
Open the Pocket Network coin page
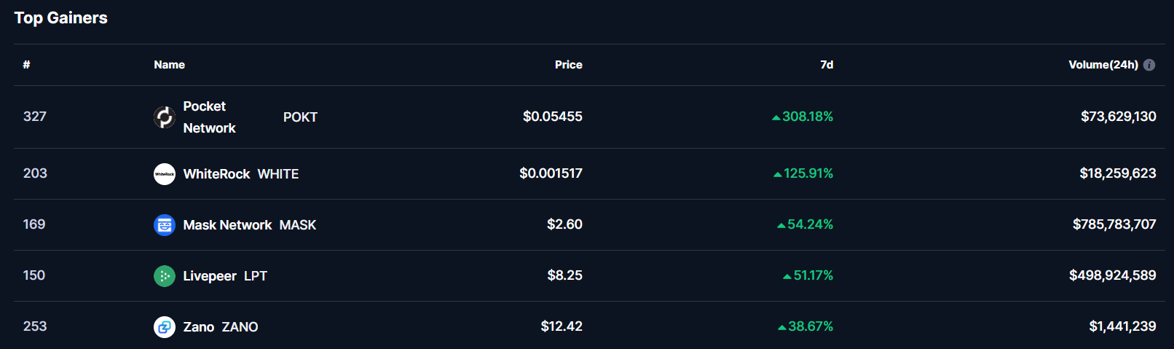click(236, 117)
